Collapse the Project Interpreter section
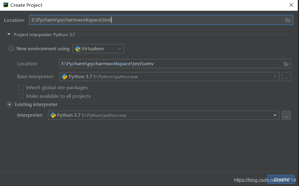Image resolution: width=299 pixels, height=186 pixels. [x=9, y=34]
